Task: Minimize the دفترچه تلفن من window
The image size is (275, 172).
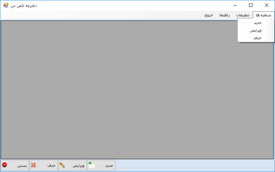Action: tap(235, 5)
